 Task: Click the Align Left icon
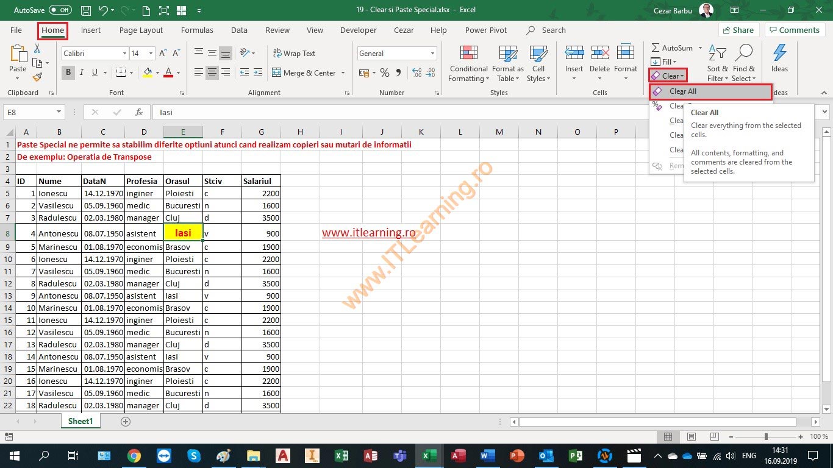[198, 73]
